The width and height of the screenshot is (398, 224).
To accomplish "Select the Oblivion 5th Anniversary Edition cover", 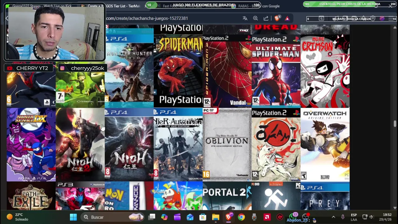I will [227, 145].
